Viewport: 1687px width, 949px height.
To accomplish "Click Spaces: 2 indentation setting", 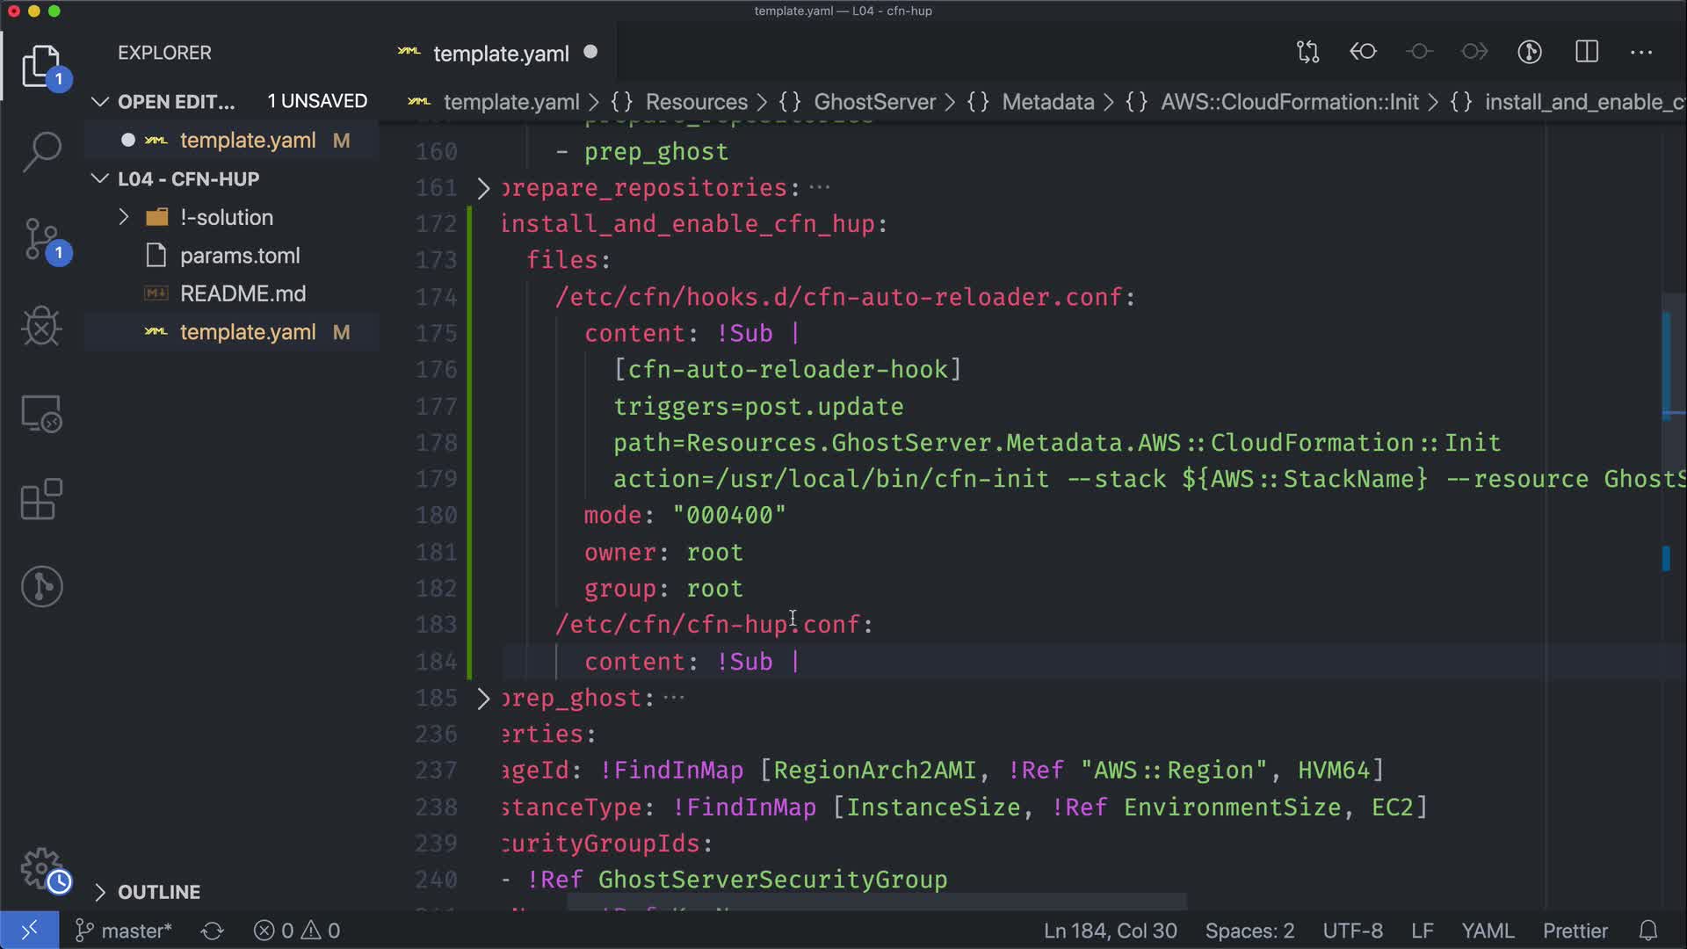I will coord(1249,931).
